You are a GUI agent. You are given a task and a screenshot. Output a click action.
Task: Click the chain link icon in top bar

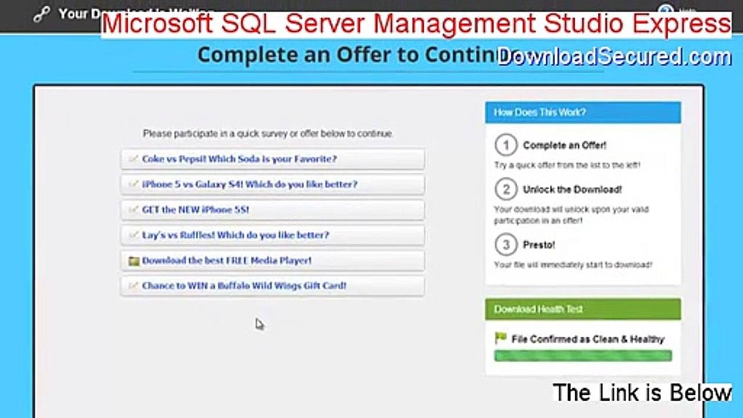click(x=41, y=15)
